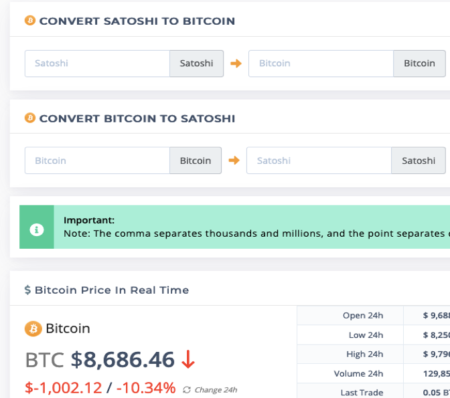Image resolution: width=450 pixels, height=398 pixels.
Task: Click orange arrow between Satoshi and Bitcoin fields
Action: pos(236,64)
